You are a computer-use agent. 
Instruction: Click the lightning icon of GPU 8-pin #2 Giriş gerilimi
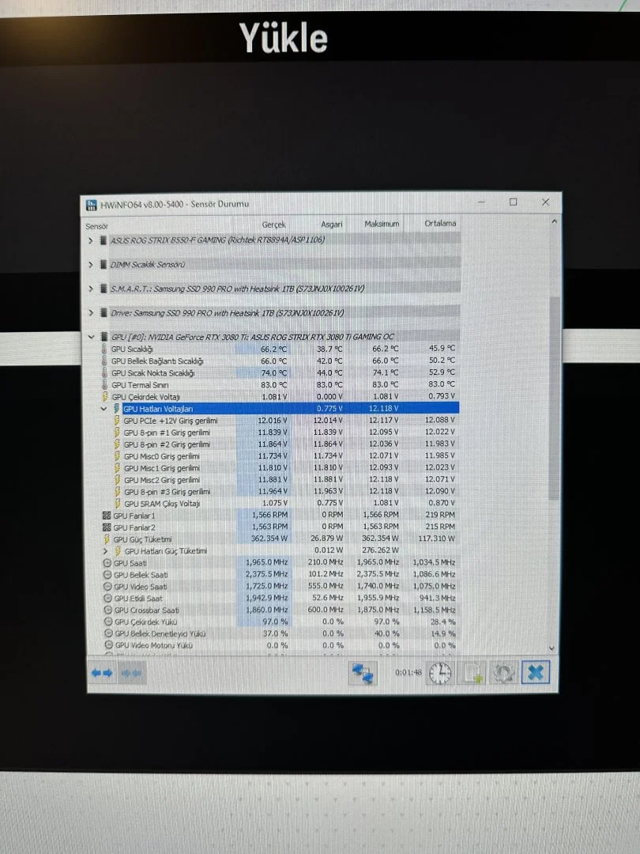[117, 444]
